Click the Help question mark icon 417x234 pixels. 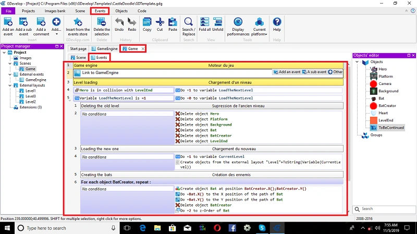coord(277,22)
